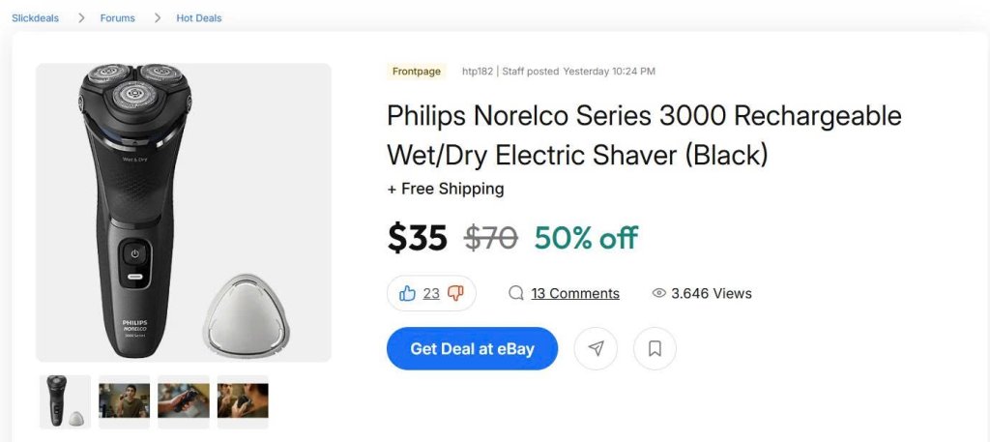Select the fourth product thumbnail
990x442 pixels.
click(243, 401)
